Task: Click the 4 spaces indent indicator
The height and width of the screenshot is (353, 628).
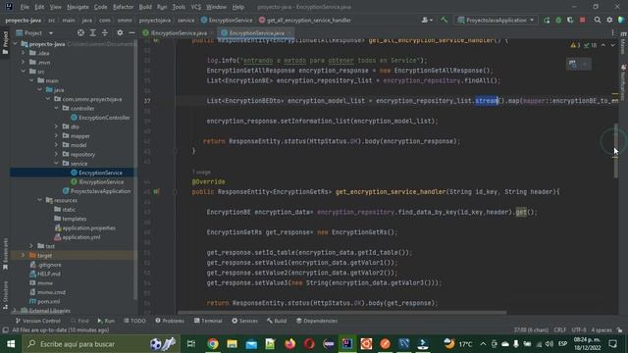Action: click(x=602, y=329)
